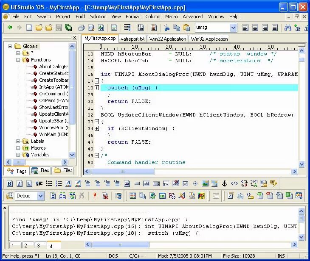Insert password field (** icon)
The width and height of the screenshot is (310, 261).
(166, 183)
